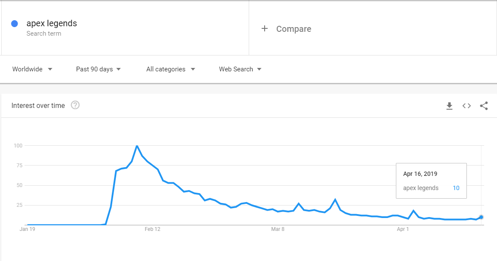Click the Jan 19 axis label
Image resolution: width=497 pixels, height=261 pixels.
click(x=27, y=229)
